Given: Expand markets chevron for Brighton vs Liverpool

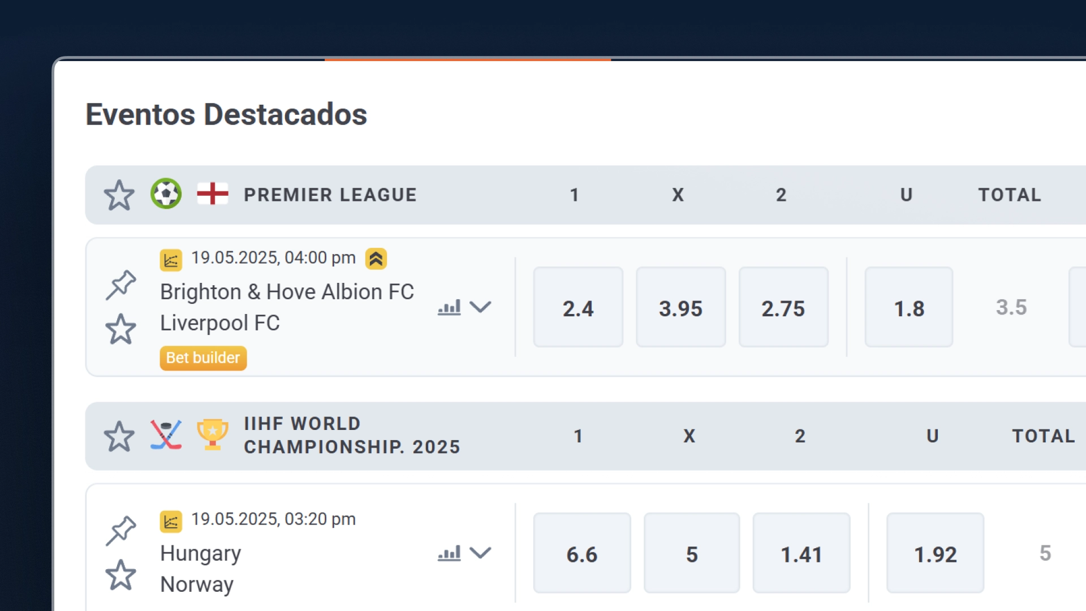Looking at the screenshot, I should (481, 307).
